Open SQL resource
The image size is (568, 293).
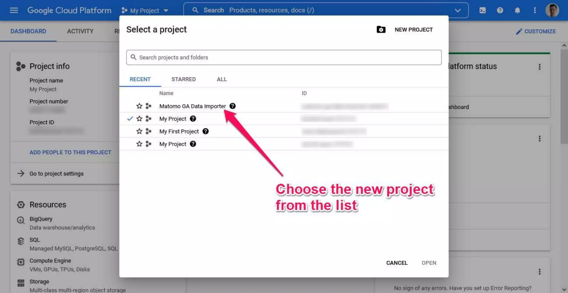coord(35,240)
